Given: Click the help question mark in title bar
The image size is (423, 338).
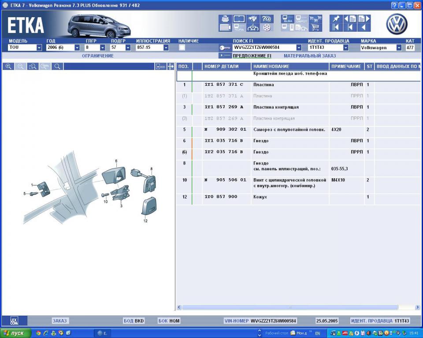Looking at the screenshot, I should pyautogui.click(x=394, y=5).
